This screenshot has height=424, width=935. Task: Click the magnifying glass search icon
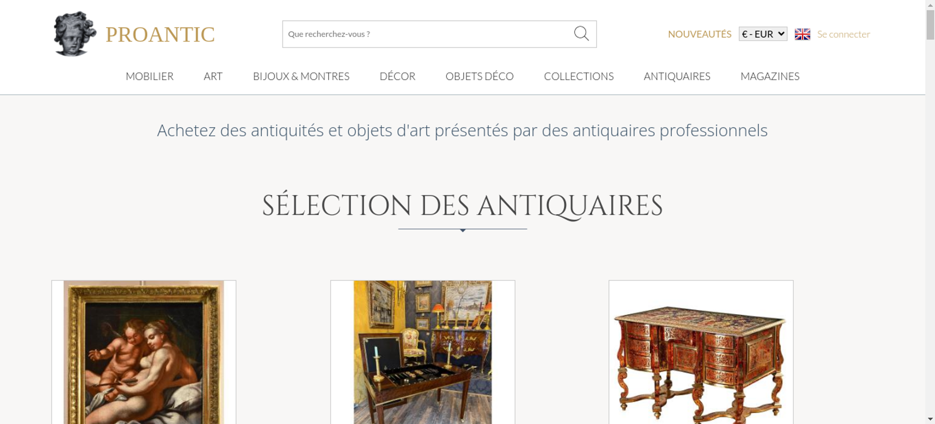coord(581,34)
